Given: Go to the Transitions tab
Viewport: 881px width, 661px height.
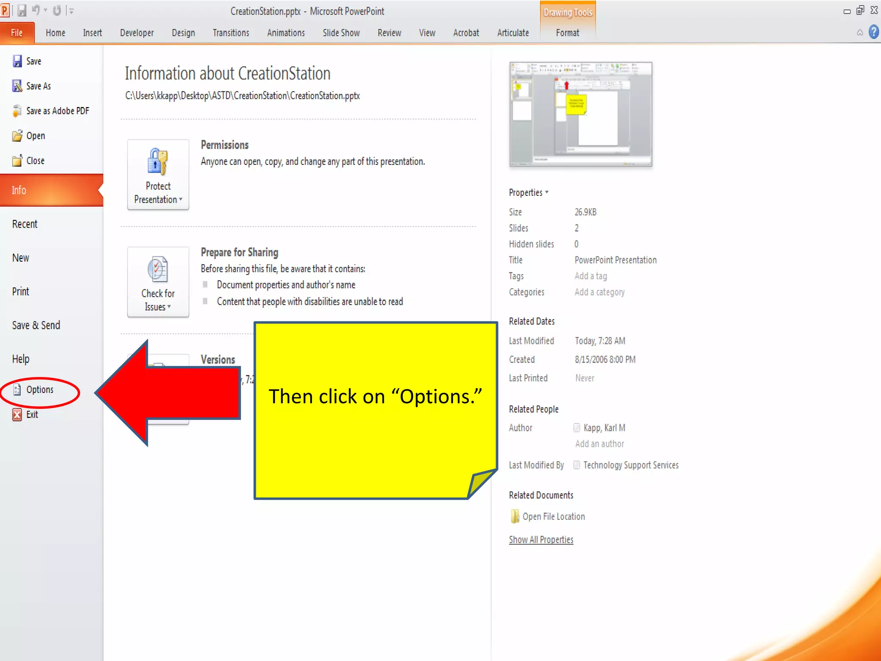Looking at the screenshot, I should (231, 33).
